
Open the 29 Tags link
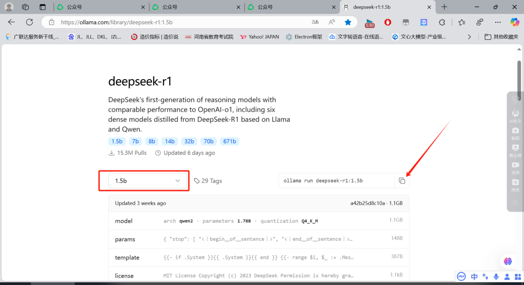click(208, 181)
